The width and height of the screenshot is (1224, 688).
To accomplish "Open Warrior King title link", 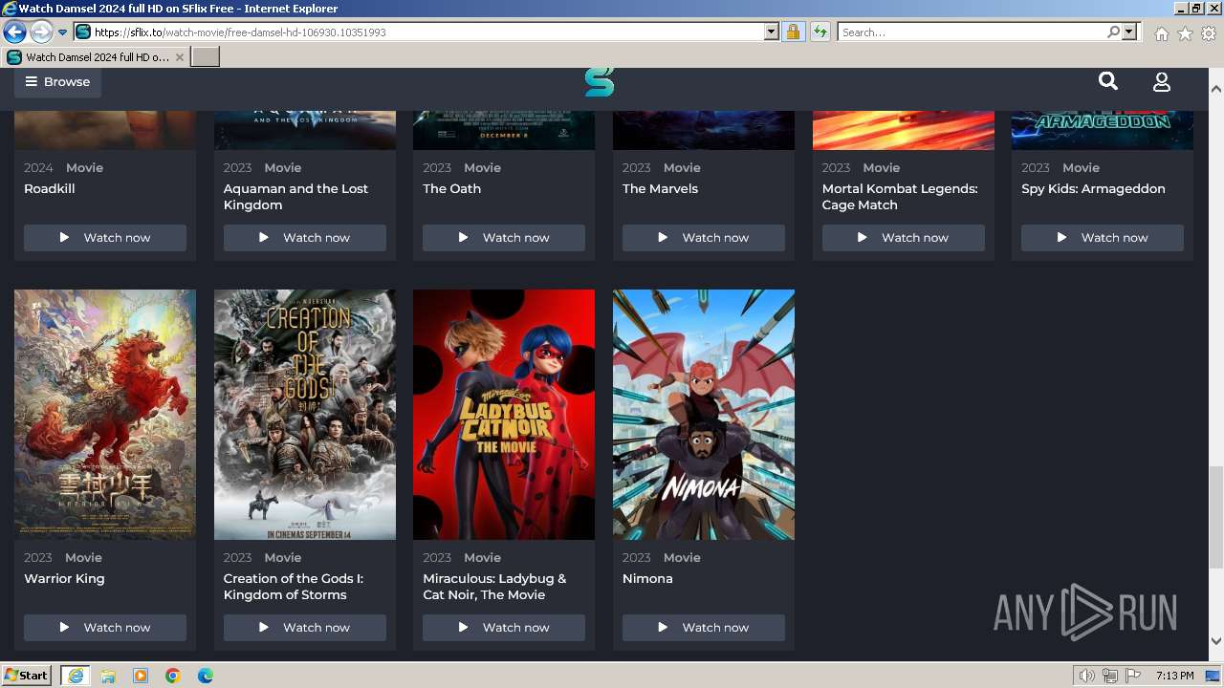I will (x=64, y=578).
